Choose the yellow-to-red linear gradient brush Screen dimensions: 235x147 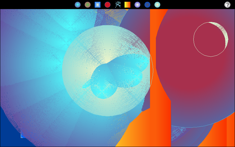tap(127, 5)
